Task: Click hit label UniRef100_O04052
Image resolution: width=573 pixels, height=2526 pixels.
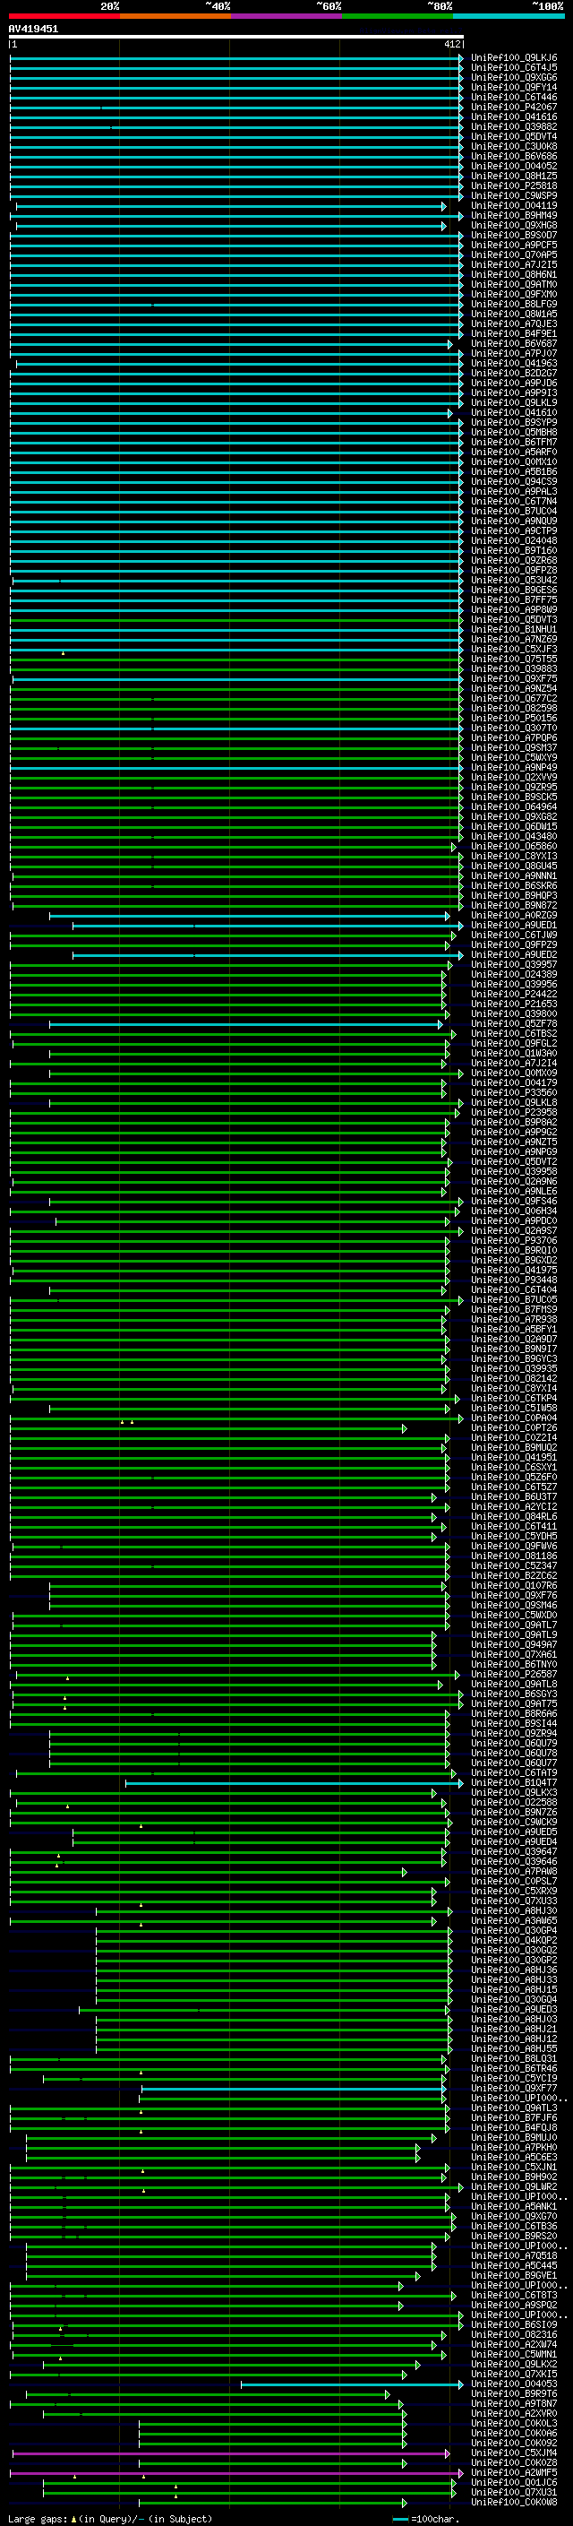Action: click(514, 167)
